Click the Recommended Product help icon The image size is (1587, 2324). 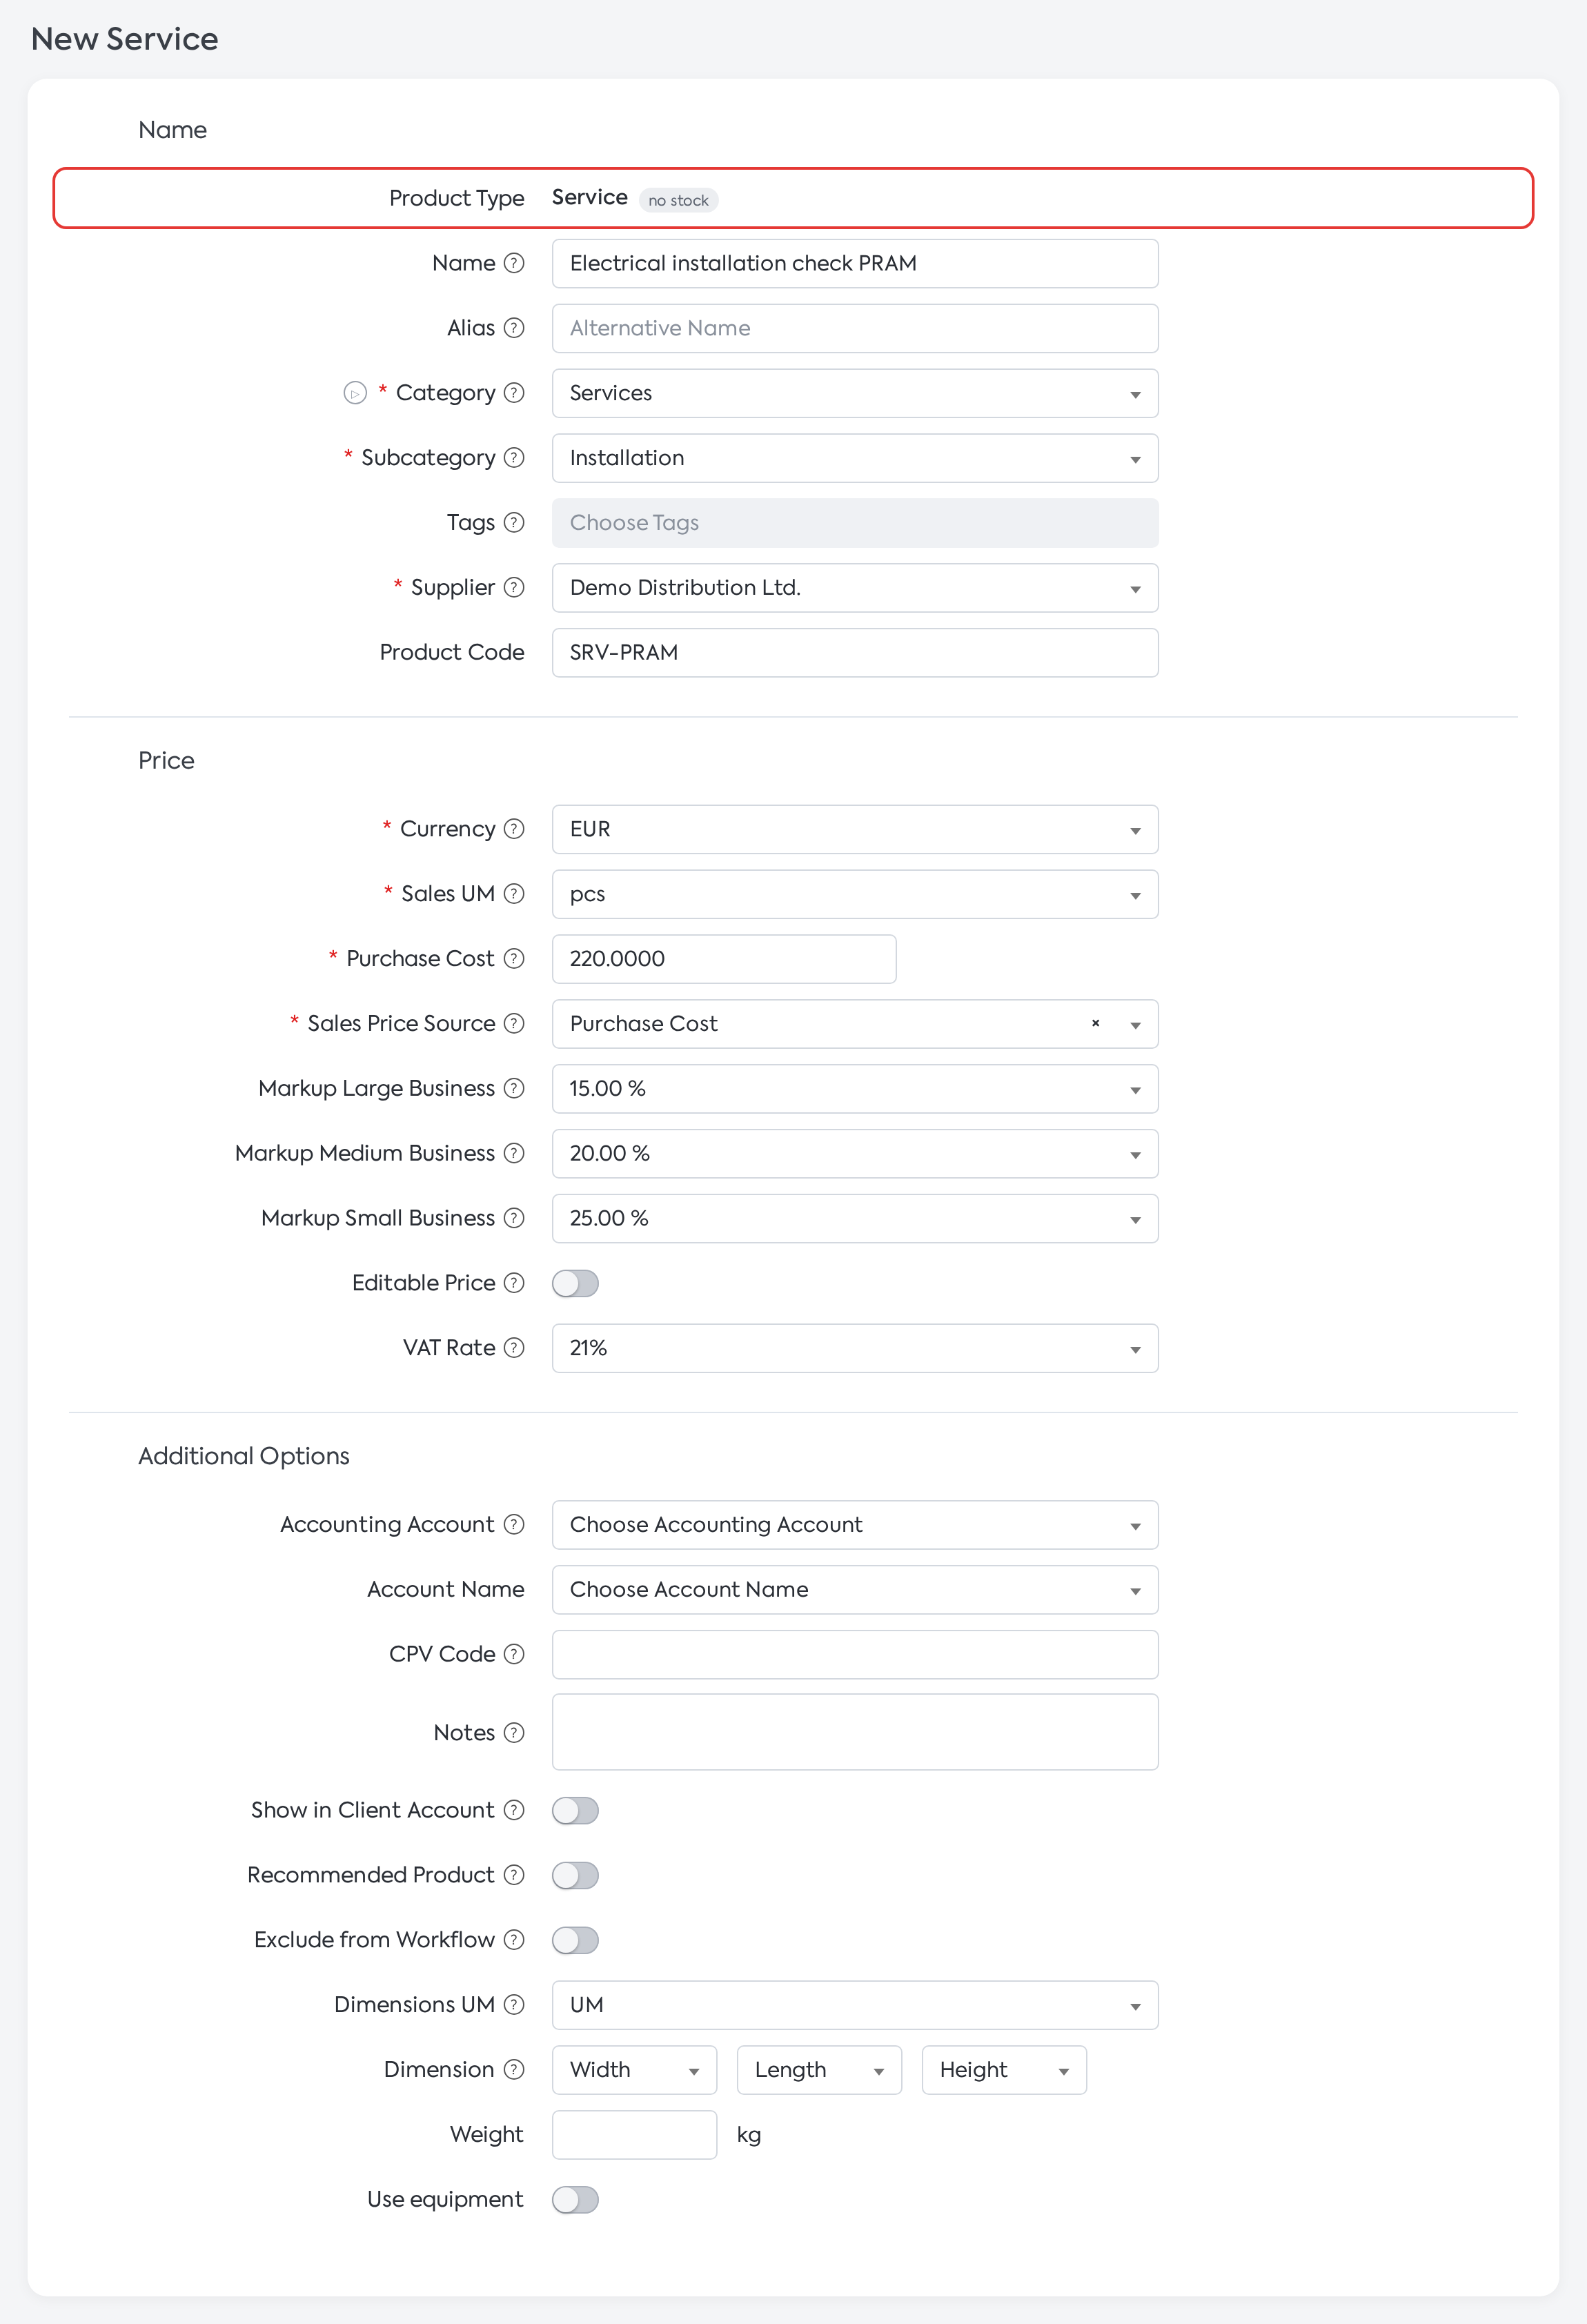(x=514, y=1876)
